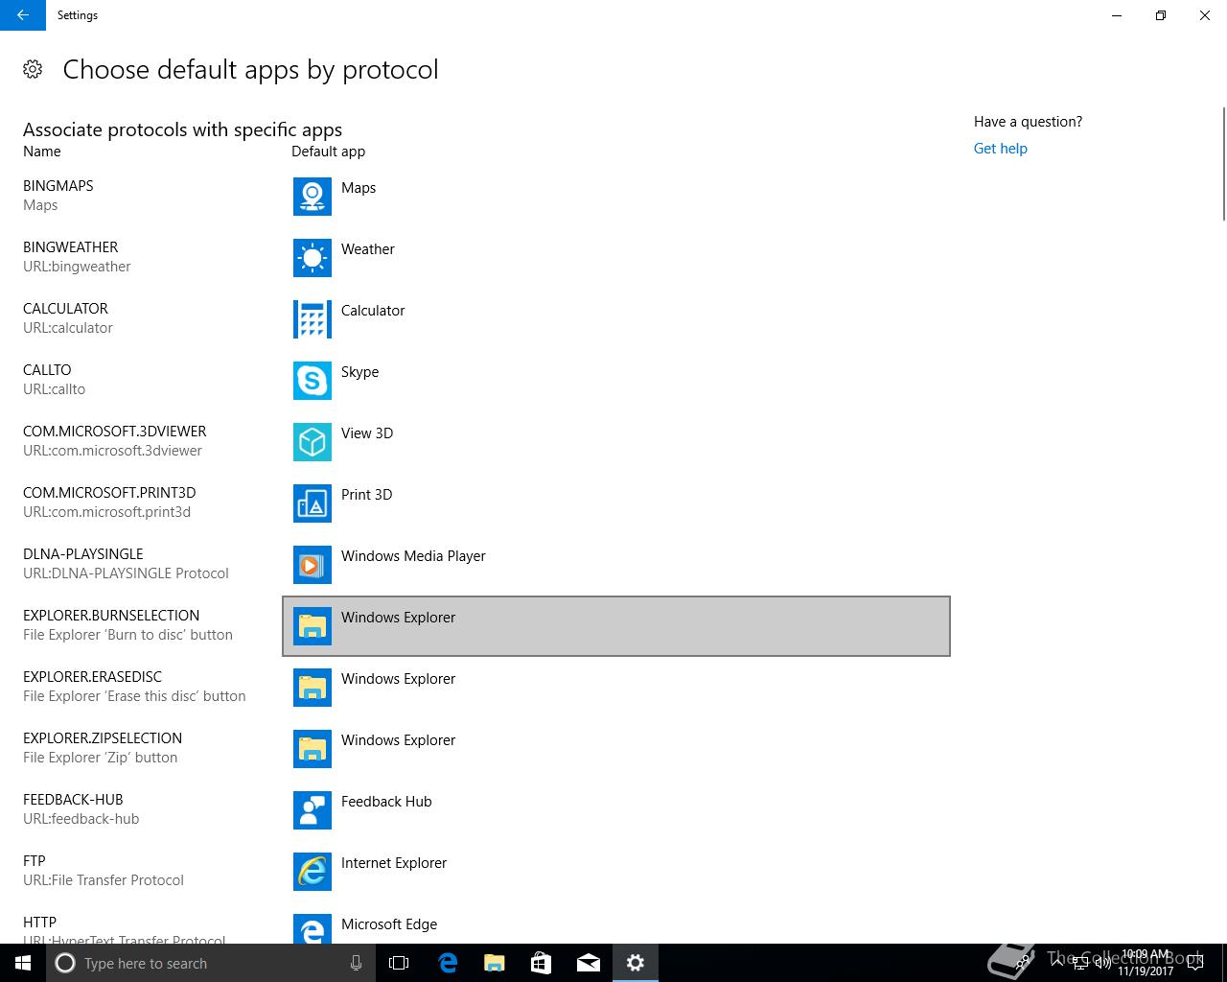Change Windows Media Player default for DLNA-PLAYSINGLE
The image size is (1227, 982).
(x=616, y=565)
